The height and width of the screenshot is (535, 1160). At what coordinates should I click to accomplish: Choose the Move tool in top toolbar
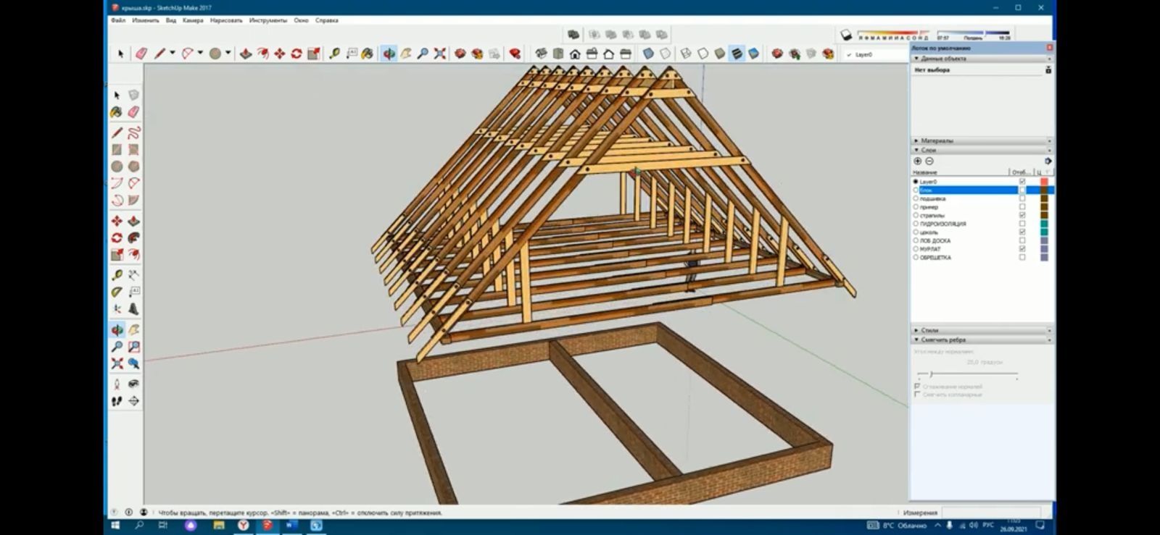(x=279, y=54)
